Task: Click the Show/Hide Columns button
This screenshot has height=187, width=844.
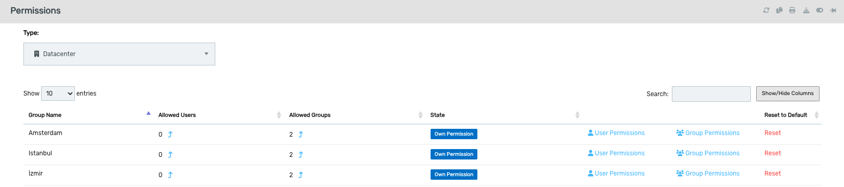Action: point(788,94)
